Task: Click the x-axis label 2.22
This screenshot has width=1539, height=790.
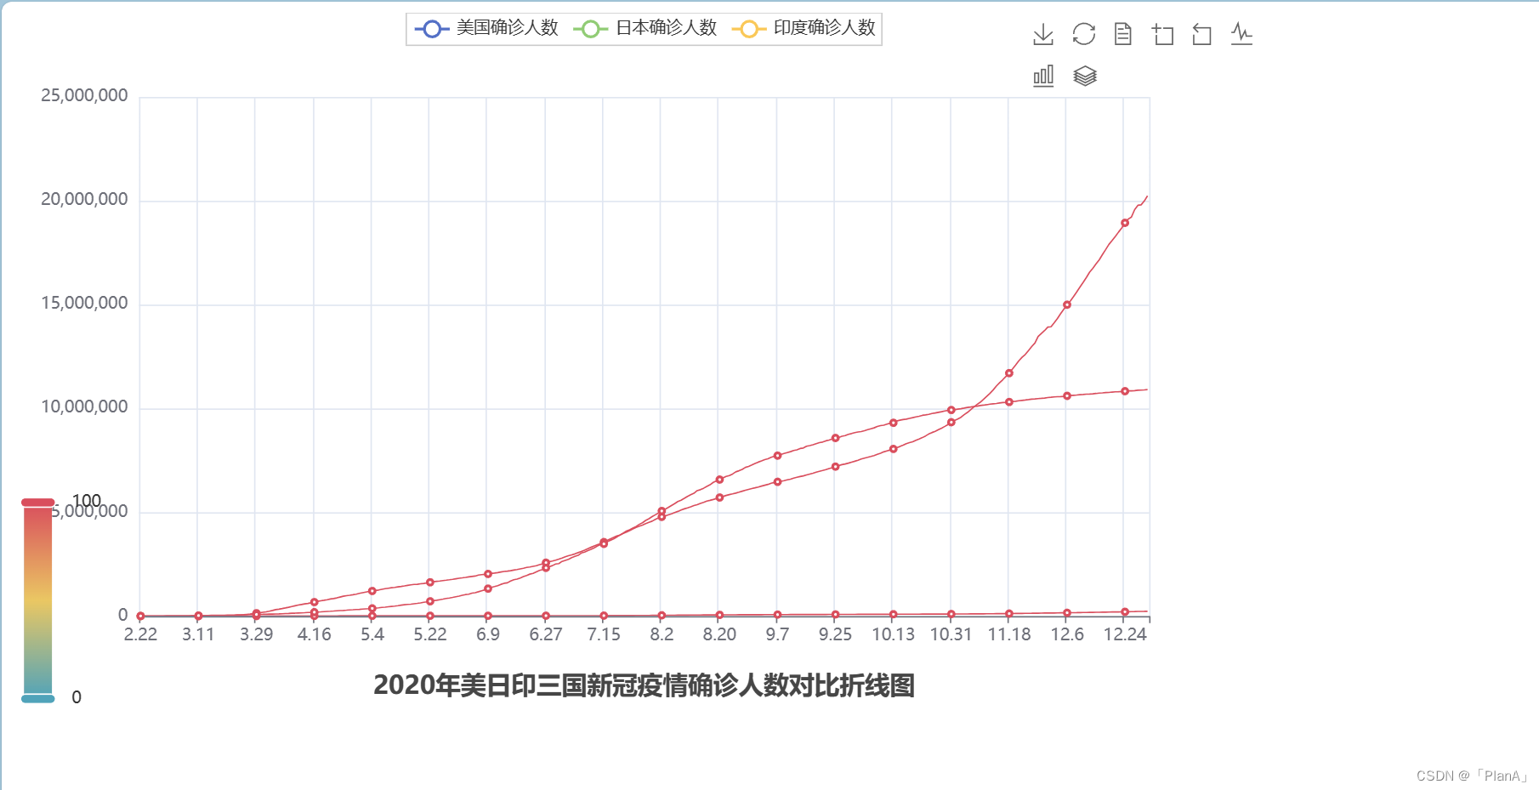Action: (140, 634)
